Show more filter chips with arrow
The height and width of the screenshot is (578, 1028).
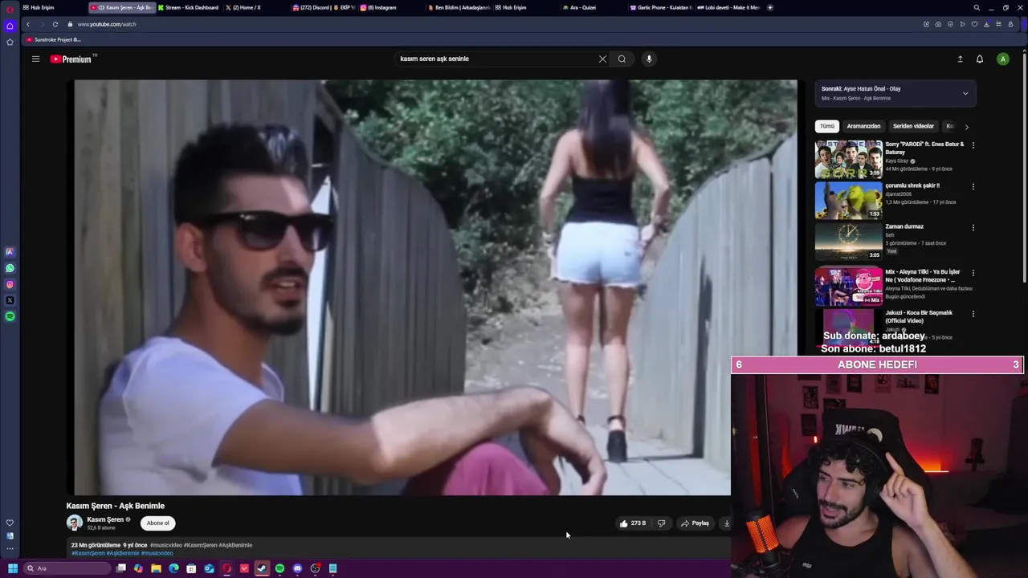[966, 127]
